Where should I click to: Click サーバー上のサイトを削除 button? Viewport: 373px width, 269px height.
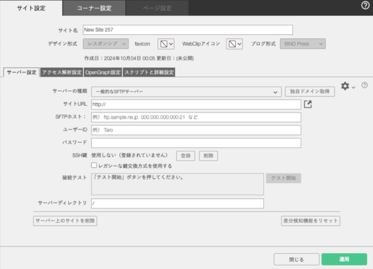coord(65,221)
